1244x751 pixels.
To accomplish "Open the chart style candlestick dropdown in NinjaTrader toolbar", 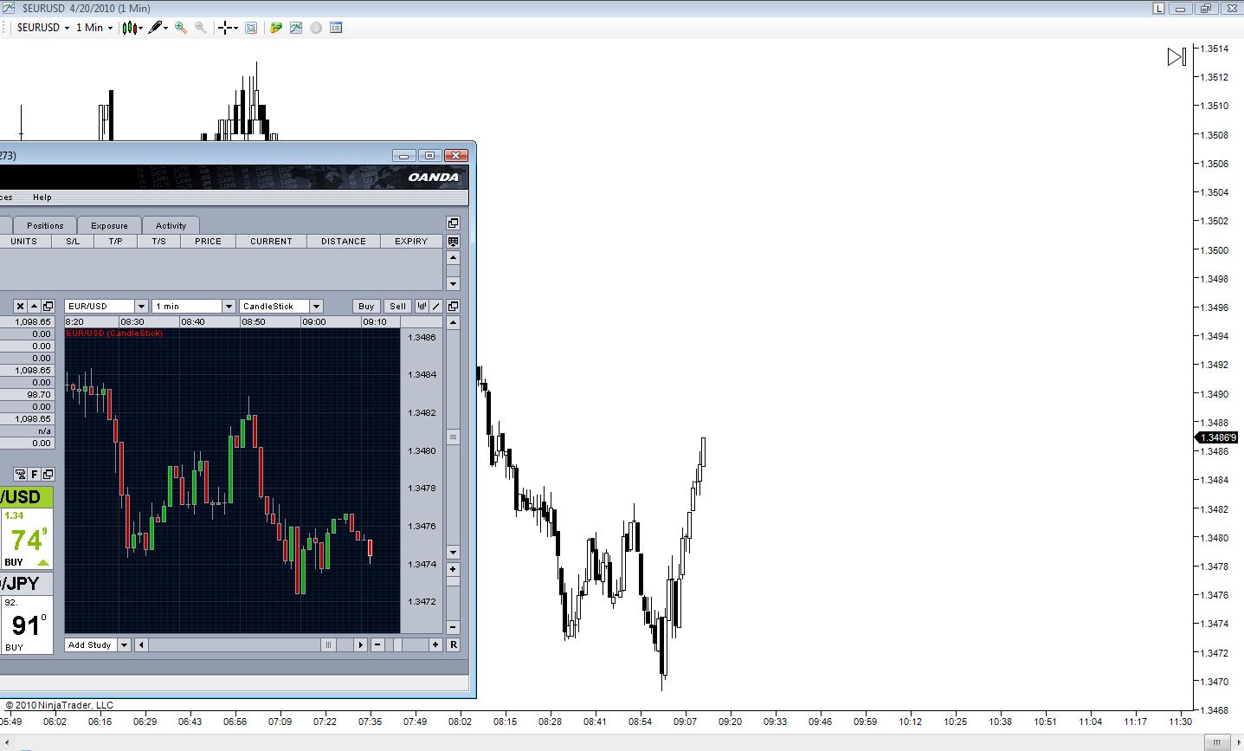I will click(132, 28).
